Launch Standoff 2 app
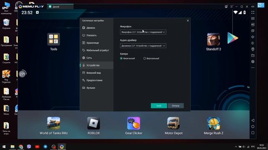The height and width of the screenshot is (150, 268). [214, 42]
